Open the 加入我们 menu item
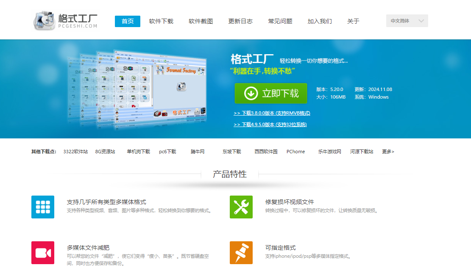 [x=320, y=21]
